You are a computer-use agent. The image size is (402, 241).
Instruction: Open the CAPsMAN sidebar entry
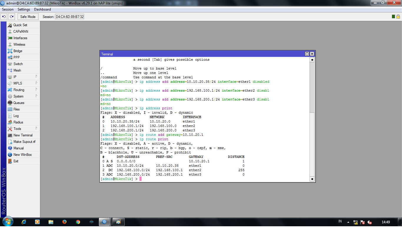point(23,32)
